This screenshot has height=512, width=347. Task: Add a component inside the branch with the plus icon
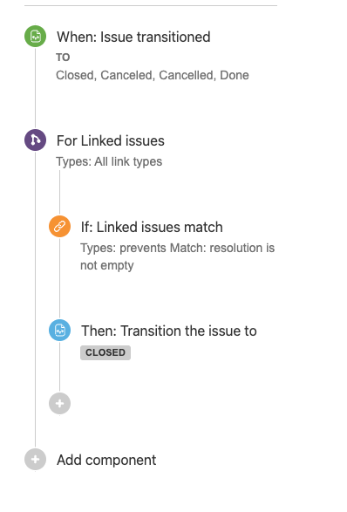pos(59,404)
